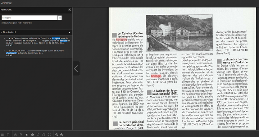
Task: Collapse the side panel with left chevron
Action: click(76, 68)
